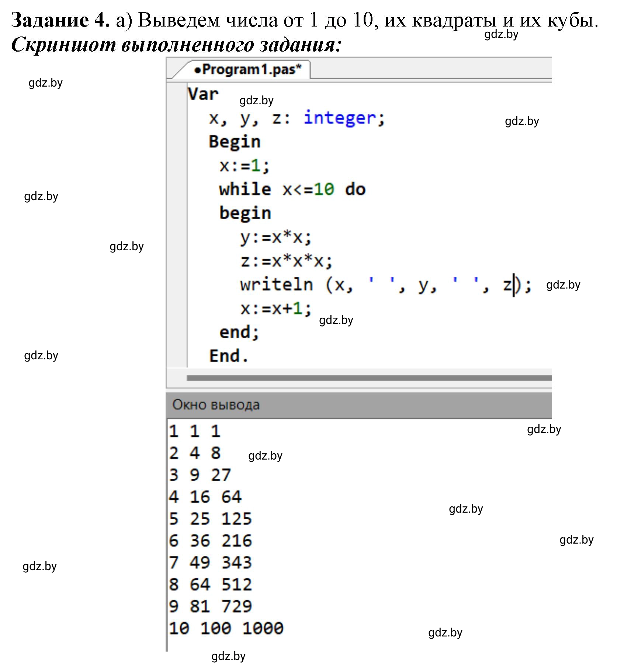This screenshot has height=670, width=631.
Task: Click output line '9 81 729'
Action: 210,606
